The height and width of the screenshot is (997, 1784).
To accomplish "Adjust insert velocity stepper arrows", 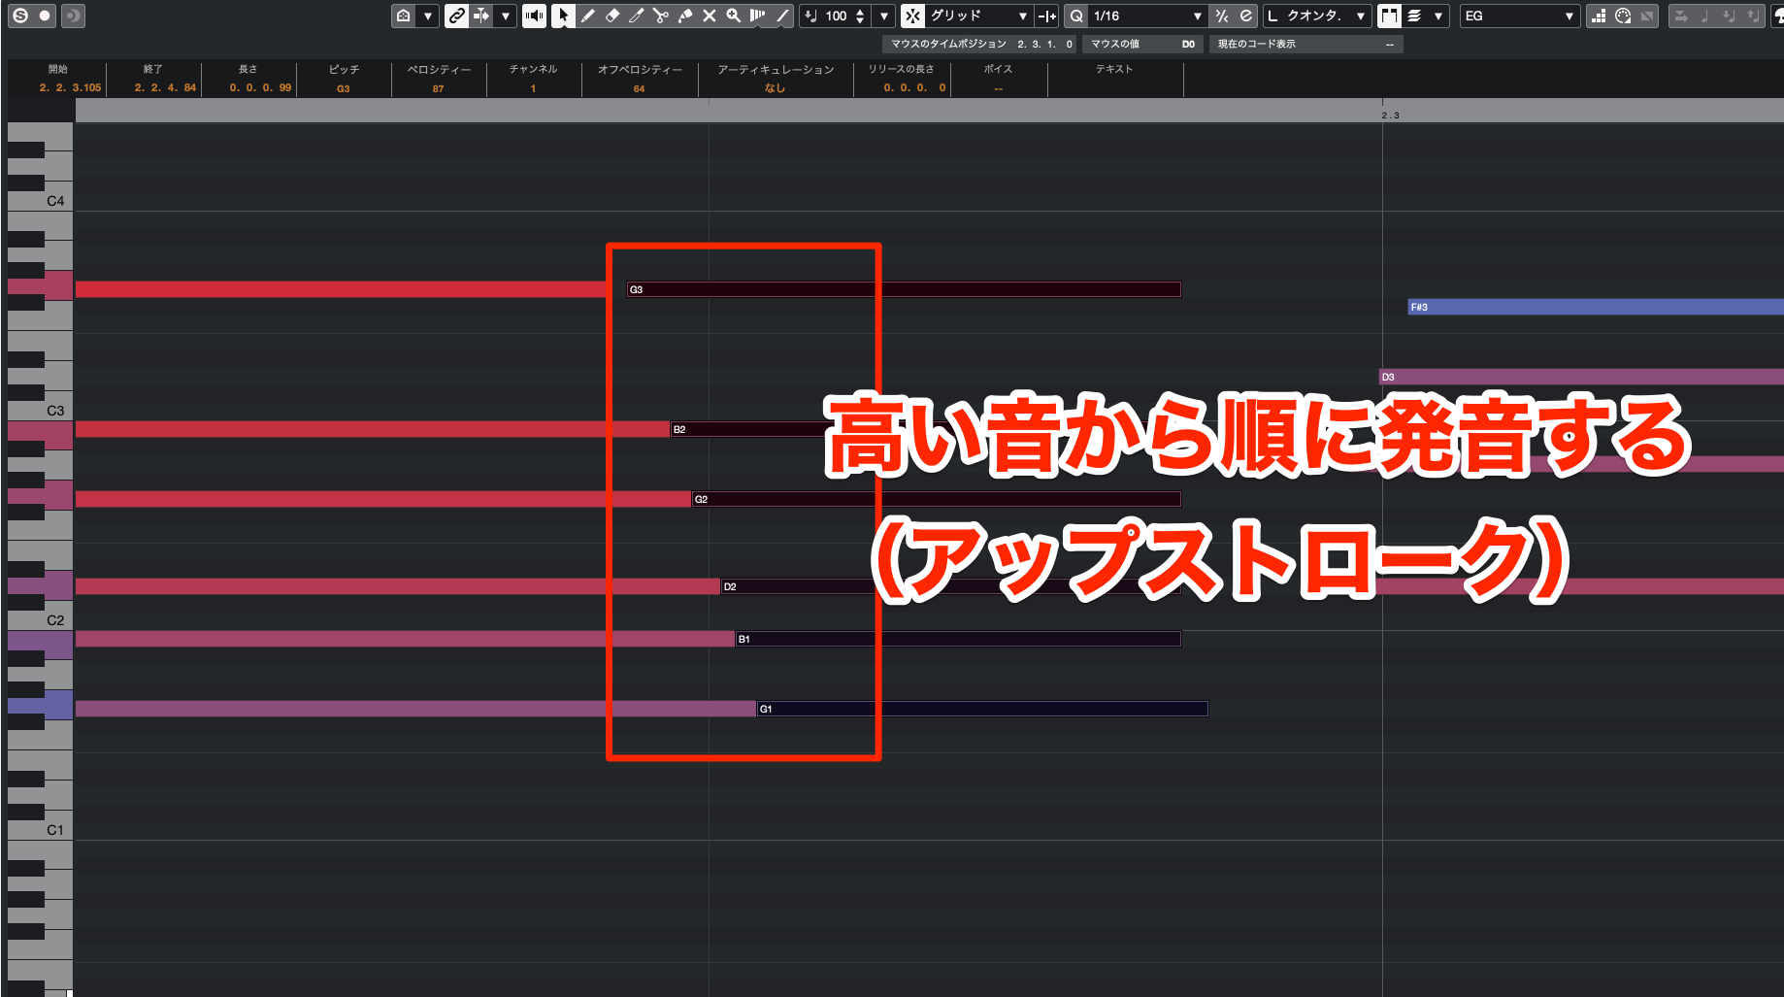I will [860, 16].
